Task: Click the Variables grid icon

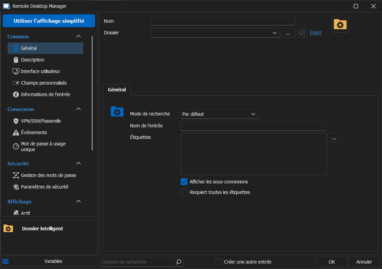Action: pyautogui.click(x=5, y=262)
